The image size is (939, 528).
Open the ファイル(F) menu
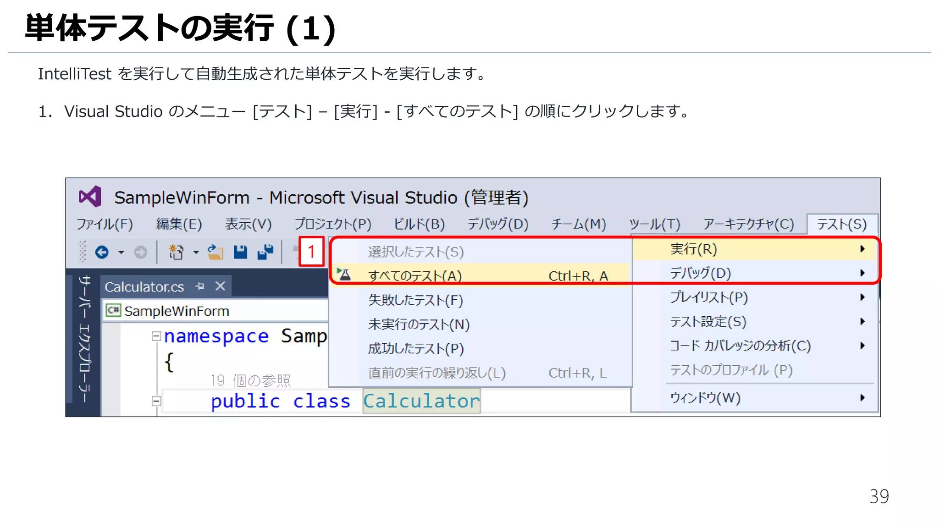[105, 224]
